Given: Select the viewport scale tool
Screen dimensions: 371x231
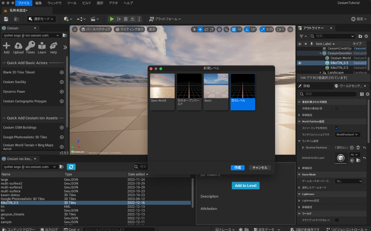Looking at the screenshot, I should (212, 29).
